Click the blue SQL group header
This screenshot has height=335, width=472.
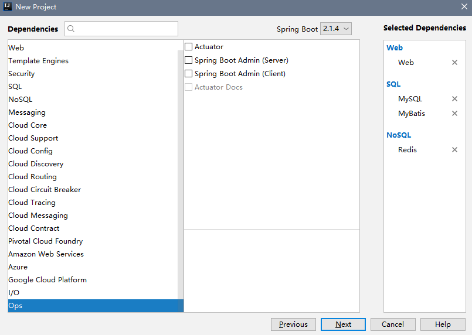[x=393, y=84]
